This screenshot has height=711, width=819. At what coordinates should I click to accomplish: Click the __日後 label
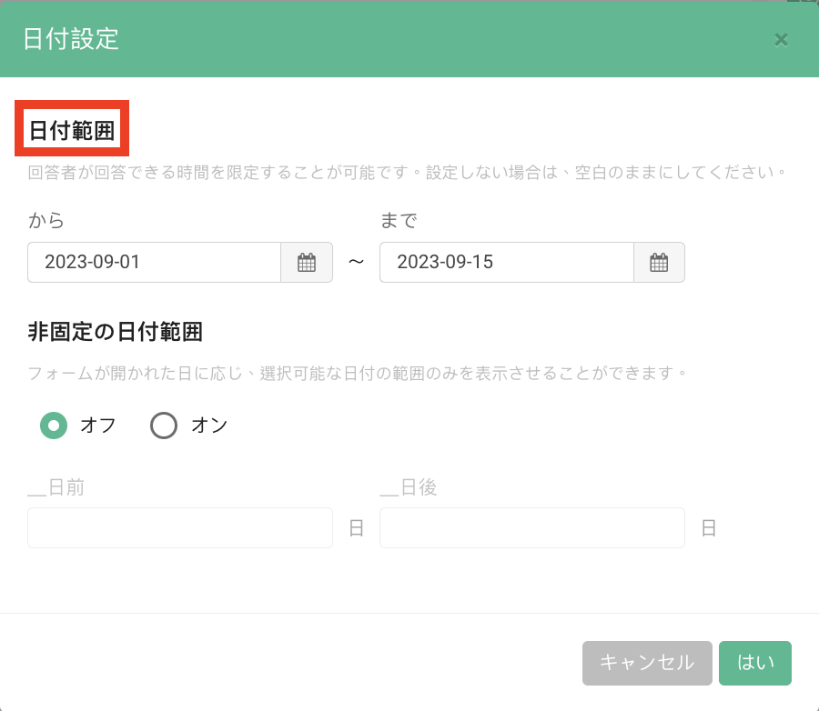tap(409, 487)
